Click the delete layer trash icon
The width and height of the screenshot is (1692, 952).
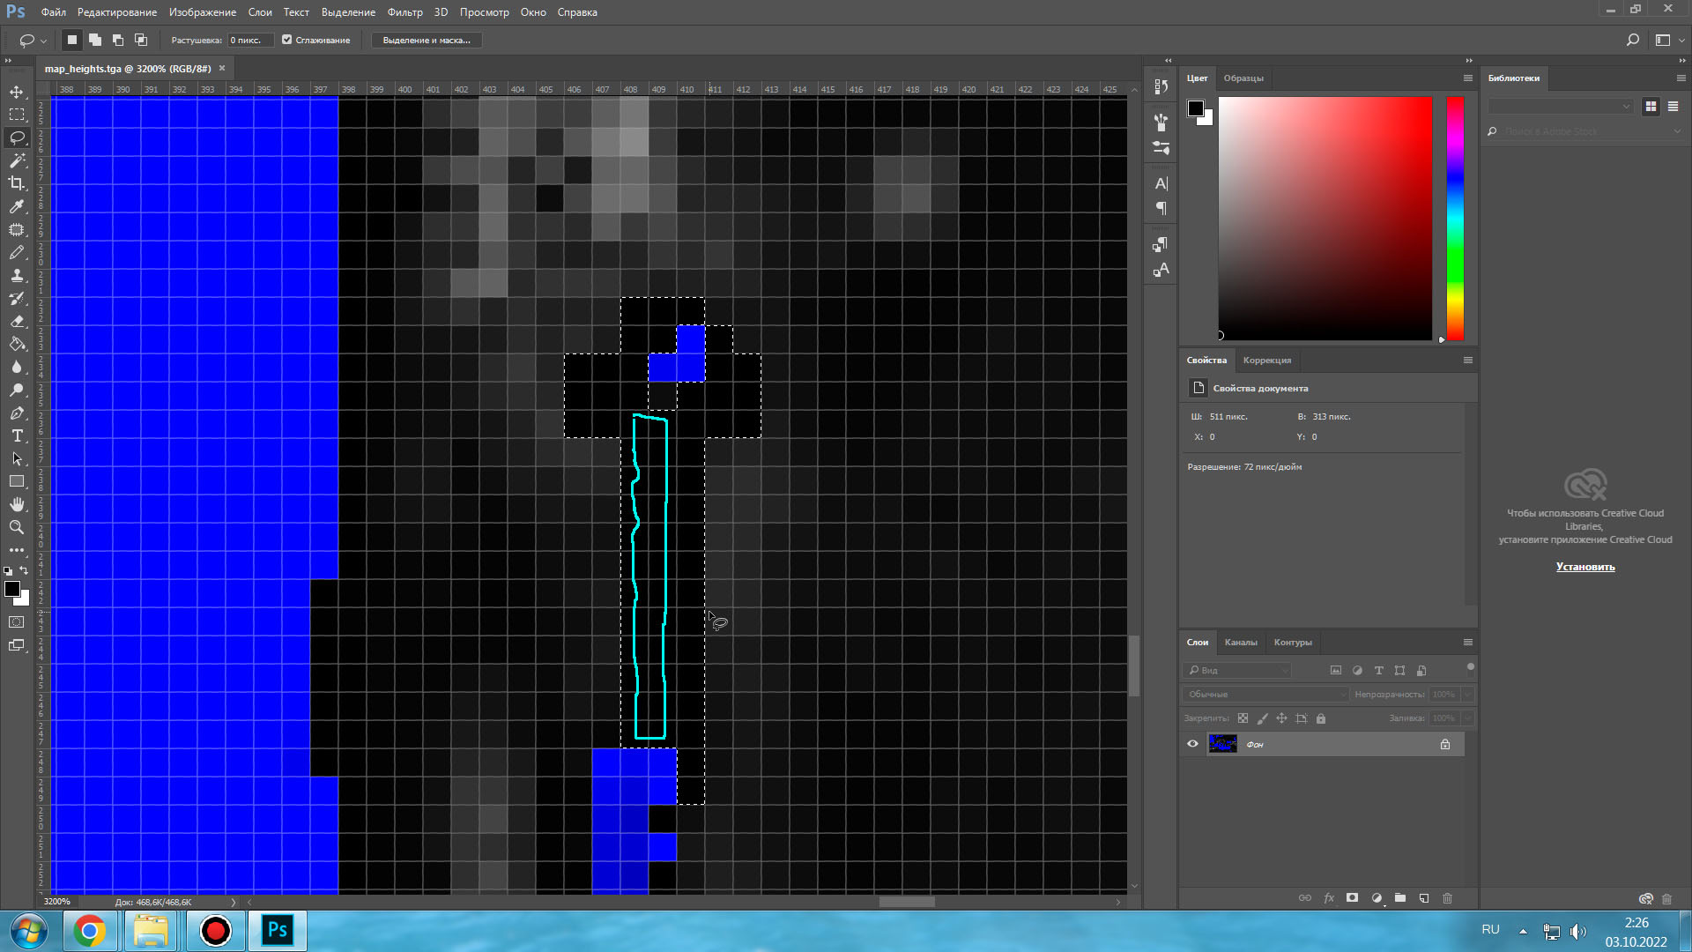(1447, 898)
